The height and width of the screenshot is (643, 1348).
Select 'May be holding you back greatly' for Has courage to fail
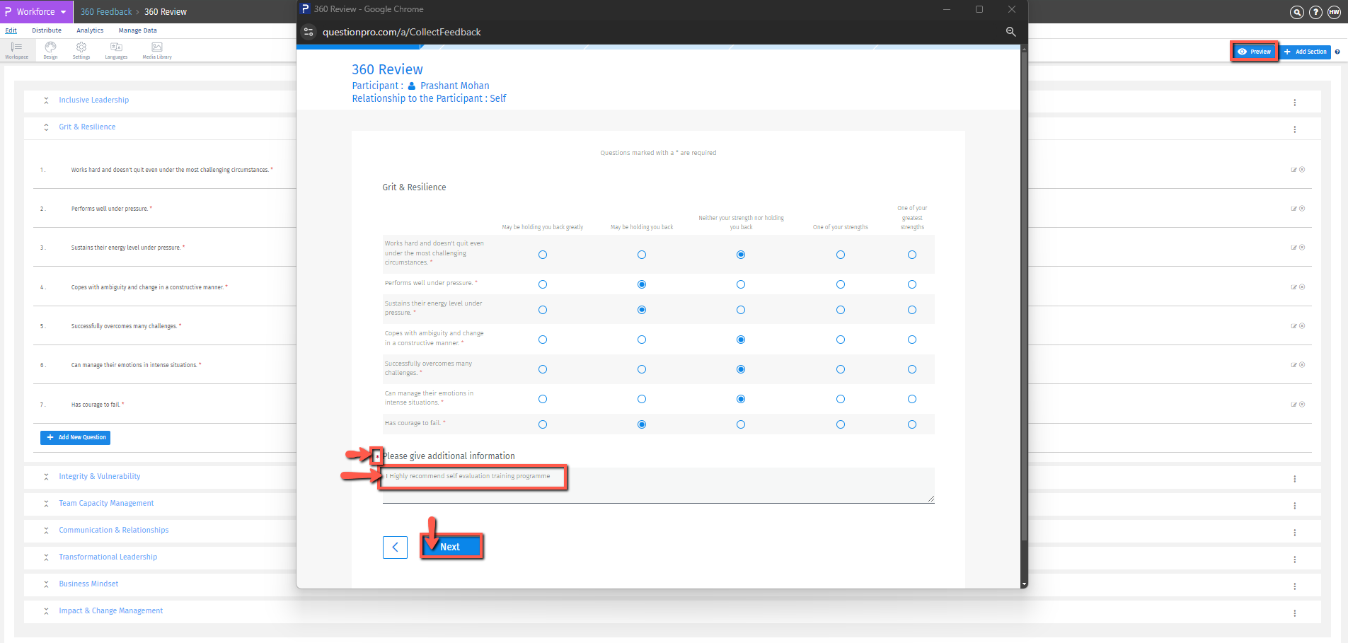pyautogui.click(x=543, y=424)
